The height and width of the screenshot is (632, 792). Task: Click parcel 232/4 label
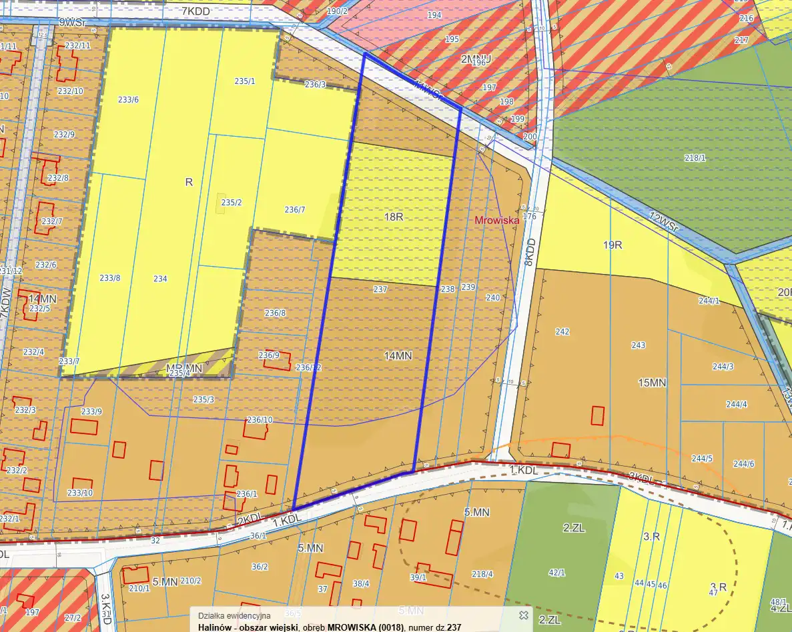[33, 351]
